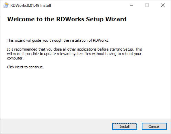The width and height of the screenshot is (171, 134).
Task: Click the 'This wizard will guide you' sentence
Action: [x=58, y=40]
